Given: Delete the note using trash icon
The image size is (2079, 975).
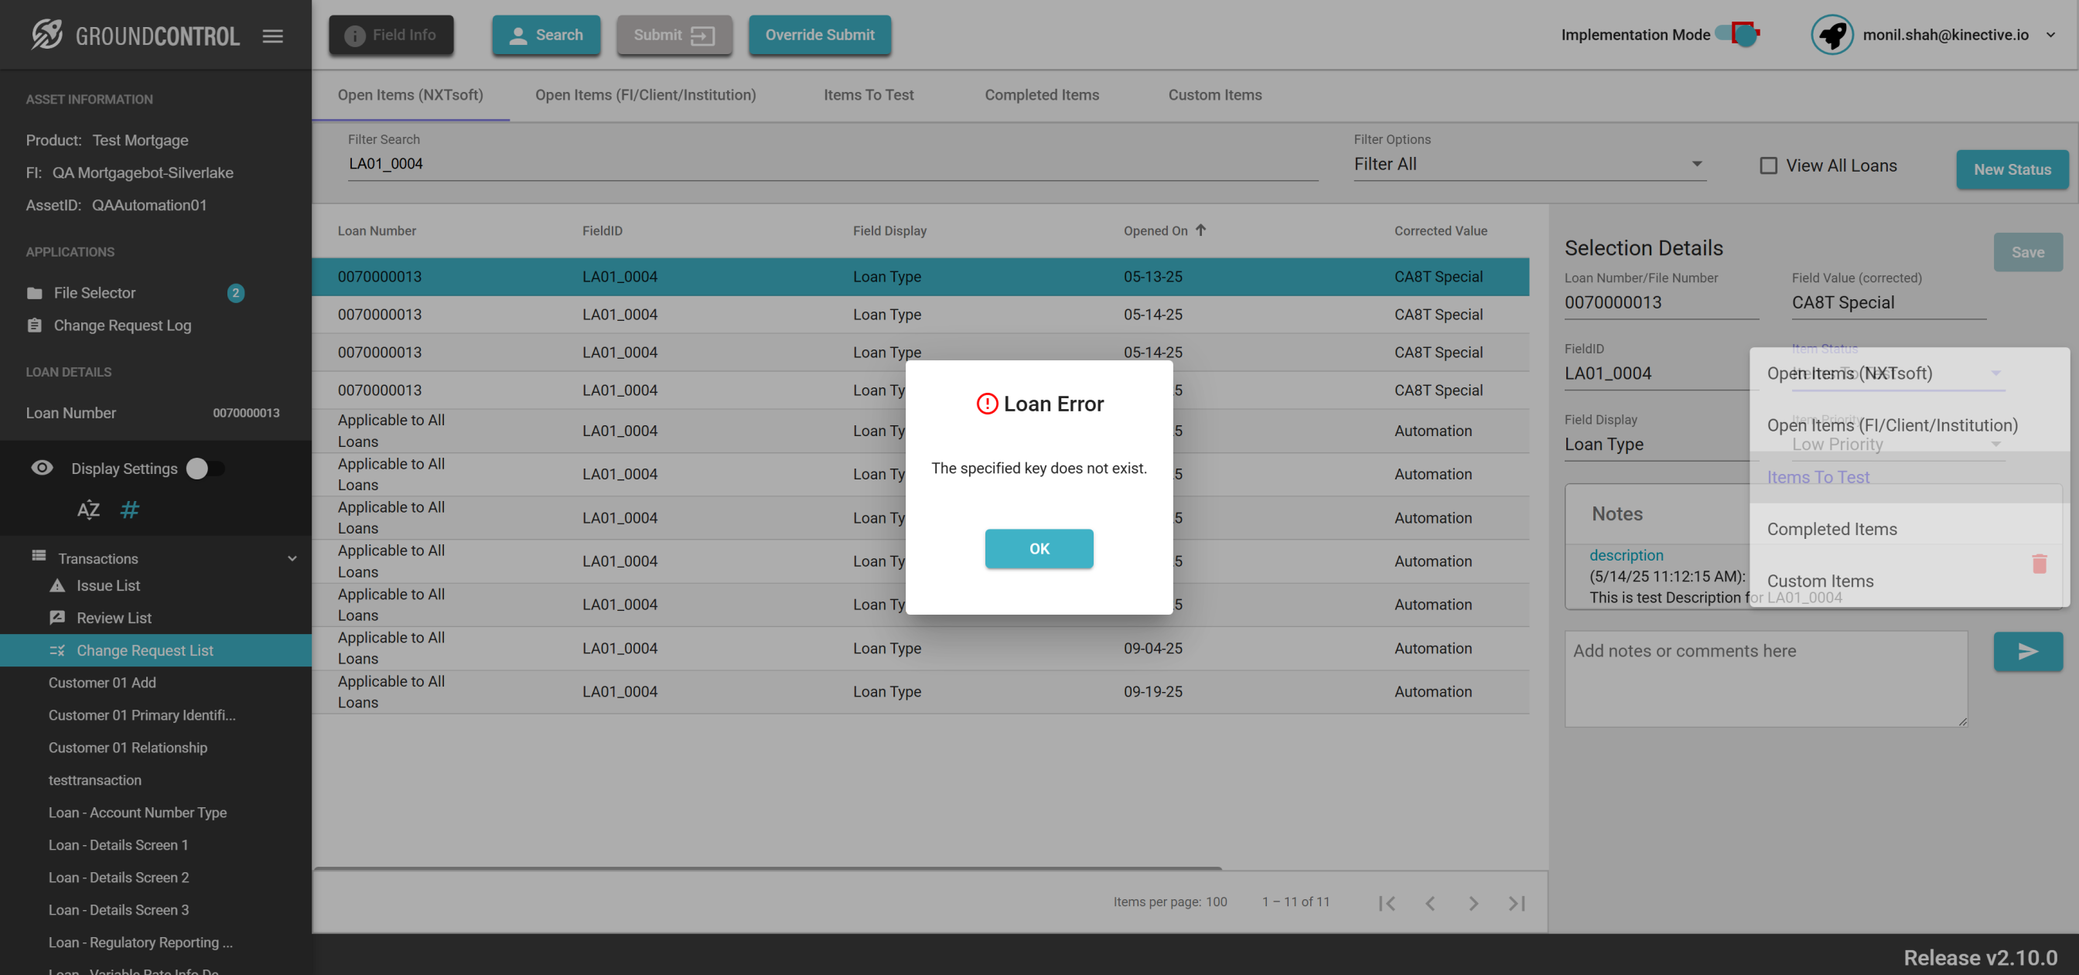Looking at the screenshot, I should (x=2039, y=564).
